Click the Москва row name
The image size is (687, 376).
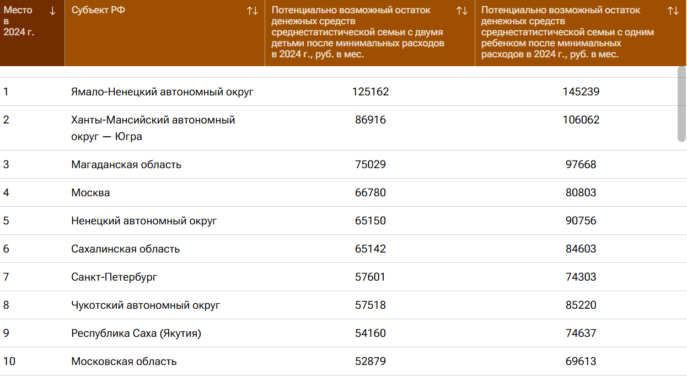pyautogui.click(x=90, y=193)
